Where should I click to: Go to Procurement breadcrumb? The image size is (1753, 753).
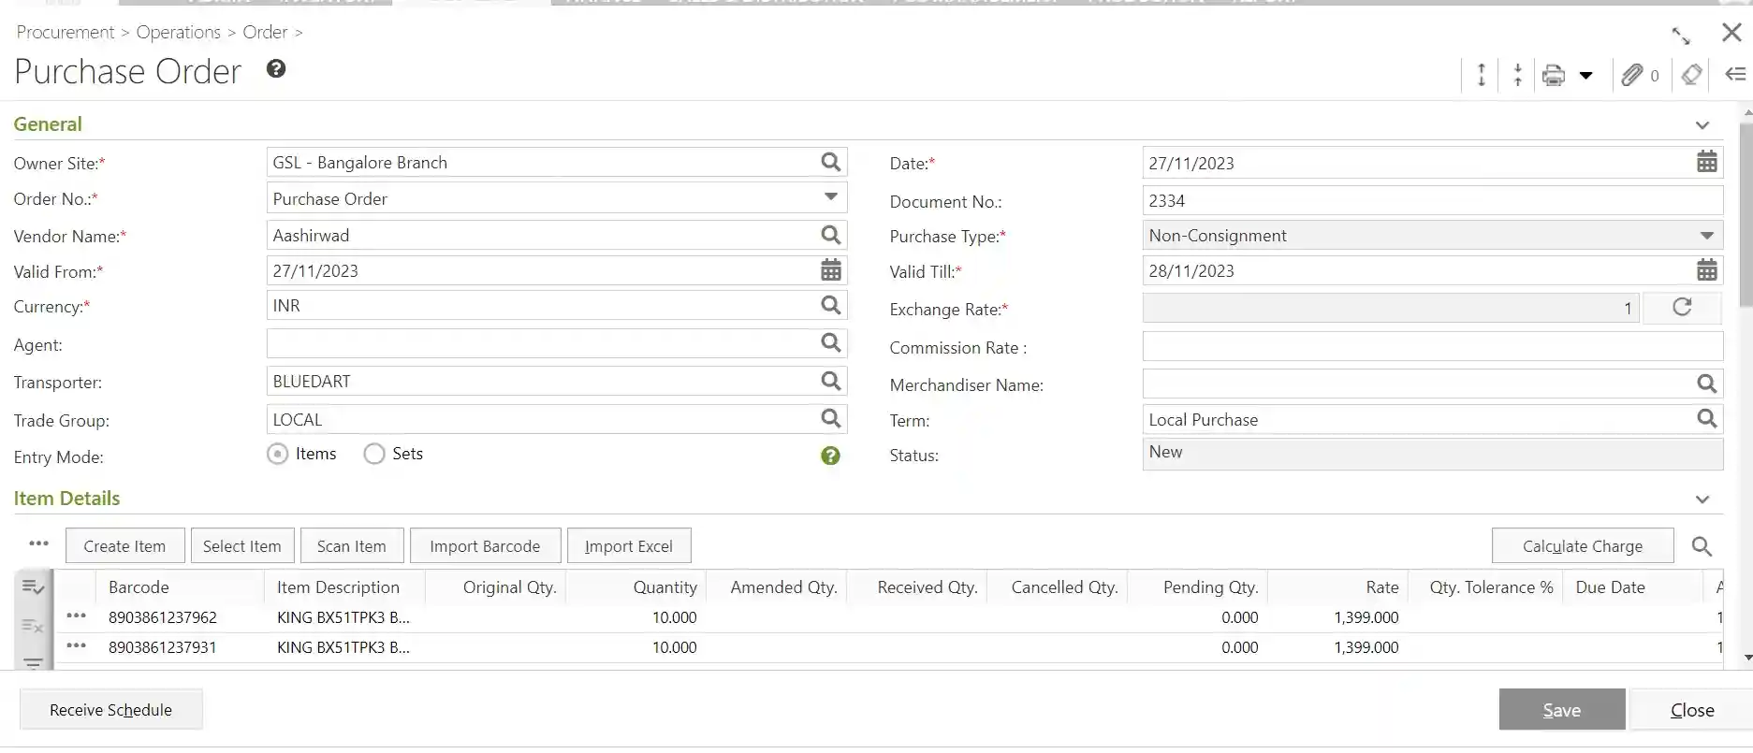point(65,32)
